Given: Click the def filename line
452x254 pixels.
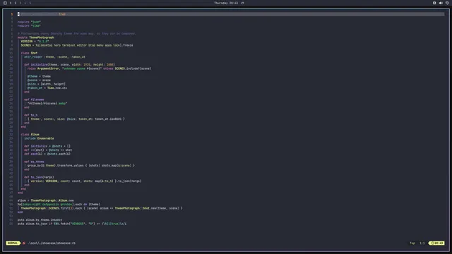Looking at the screenshot, I should click(34, 99).
